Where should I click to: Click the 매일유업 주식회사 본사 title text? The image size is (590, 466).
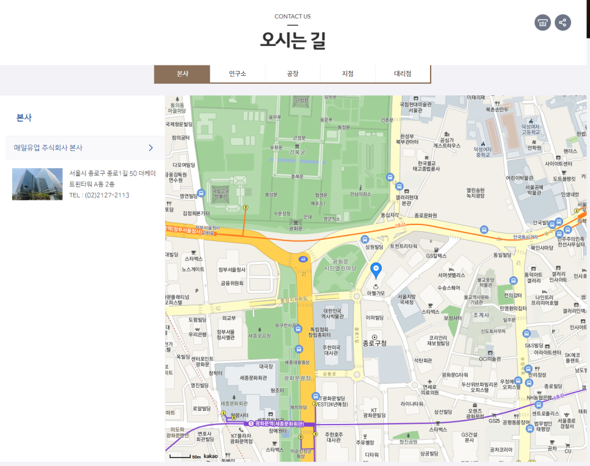tap(48, 147)
